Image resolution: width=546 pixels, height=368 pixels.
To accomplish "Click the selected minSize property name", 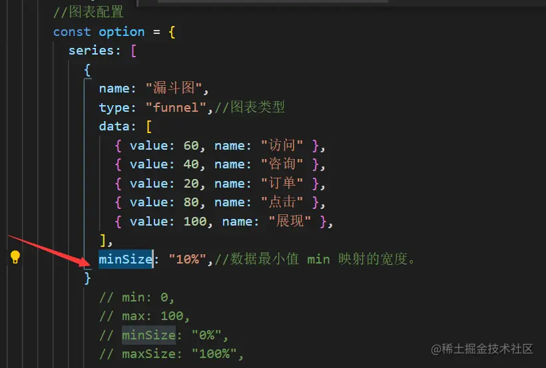I will coord(125,259).
